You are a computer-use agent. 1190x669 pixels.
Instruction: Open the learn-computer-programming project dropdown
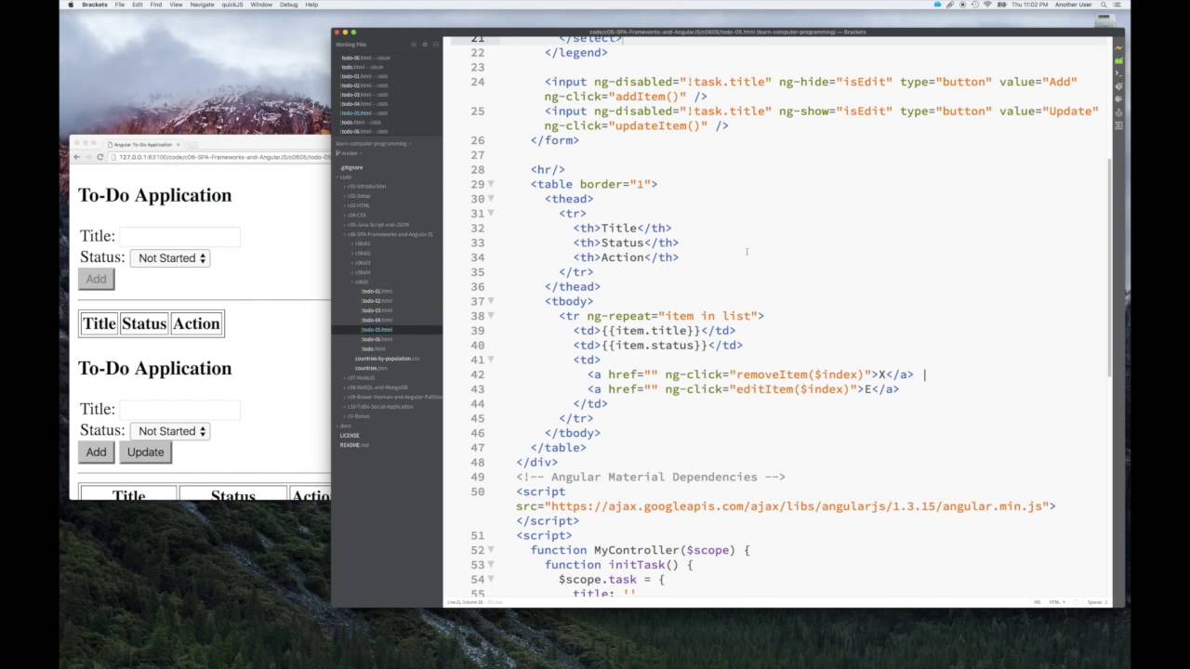point(372,144)
